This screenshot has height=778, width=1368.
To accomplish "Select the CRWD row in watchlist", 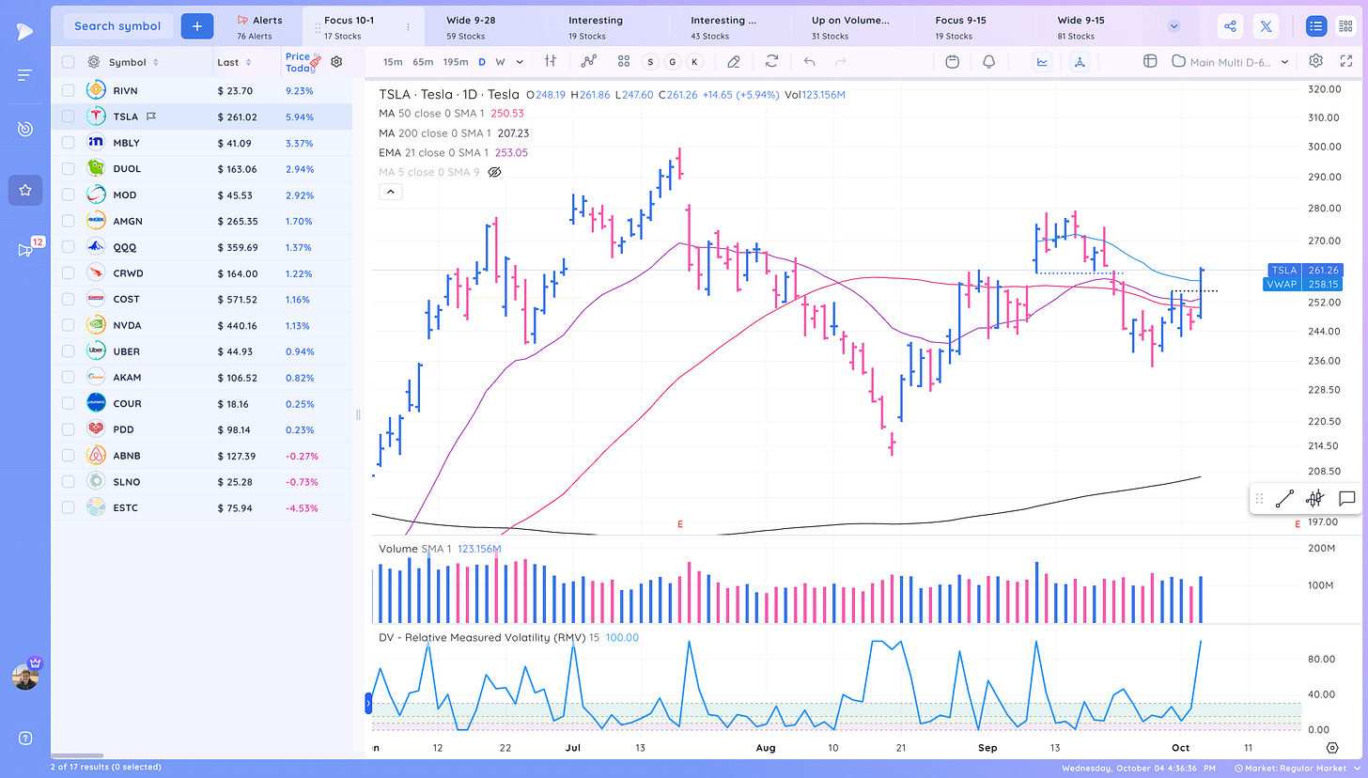I will click(201, 273).
